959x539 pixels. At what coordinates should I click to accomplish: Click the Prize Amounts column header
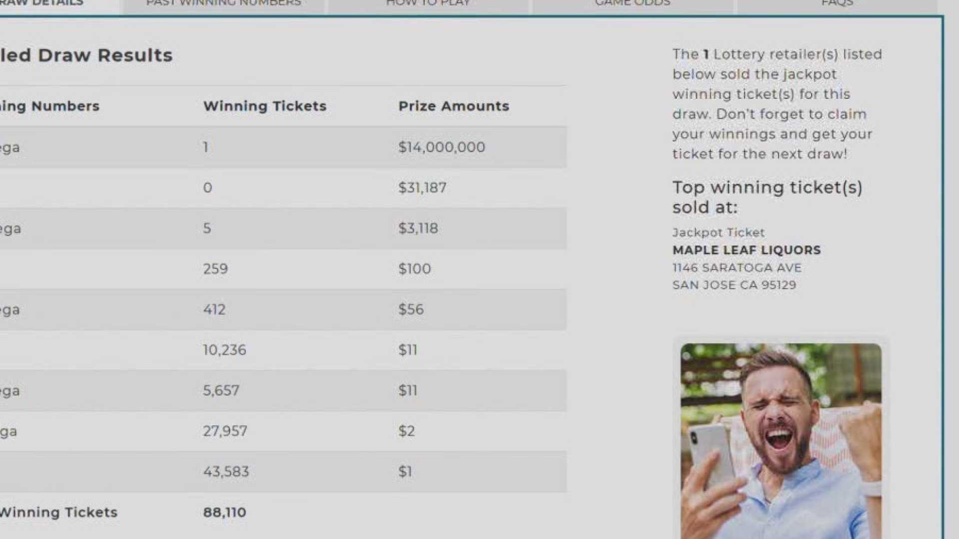[x=453, y=106]
